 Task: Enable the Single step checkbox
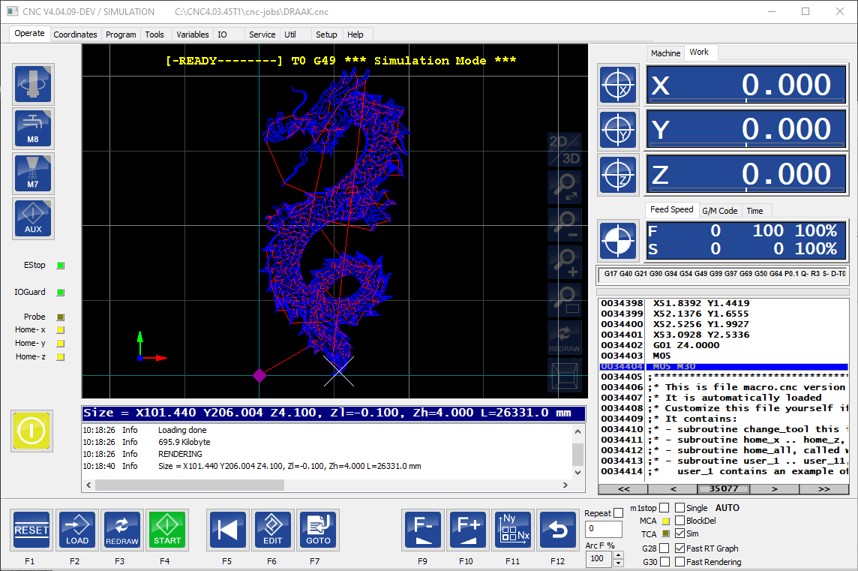pos(680,507)
